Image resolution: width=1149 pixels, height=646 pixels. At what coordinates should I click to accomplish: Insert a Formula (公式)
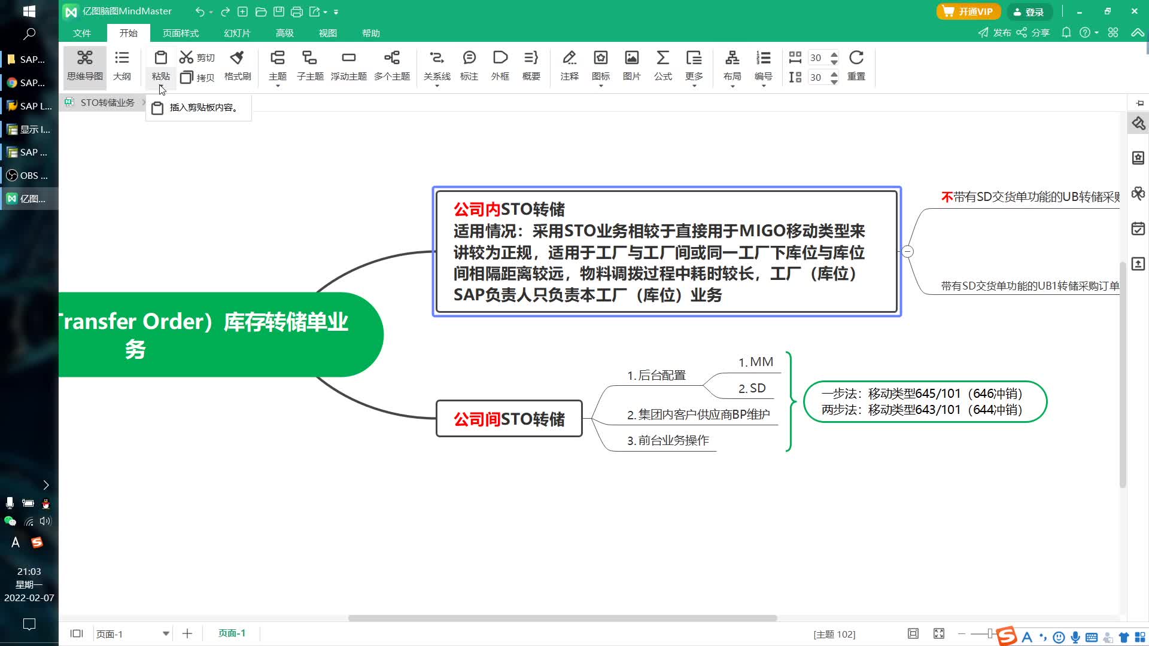[663, 66]
